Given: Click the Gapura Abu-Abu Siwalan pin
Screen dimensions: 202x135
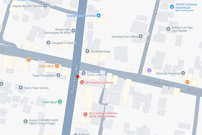Looking at the screenshot, I should click(45, 6).
